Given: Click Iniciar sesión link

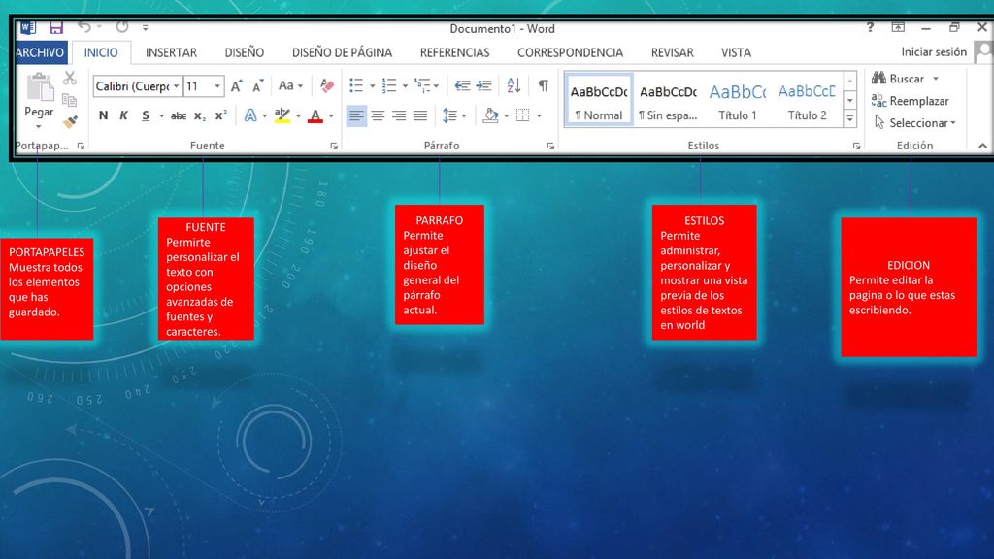Looking at the screenshot, I should click(x=934, y=52).
